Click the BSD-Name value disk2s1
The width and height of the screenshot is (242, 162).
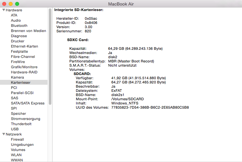118,95
